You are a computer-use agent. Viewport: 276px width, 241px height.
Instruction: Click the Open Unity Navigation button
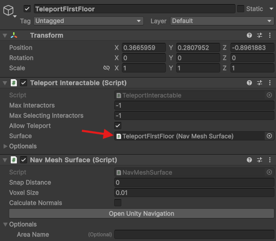tap(141, 213)
